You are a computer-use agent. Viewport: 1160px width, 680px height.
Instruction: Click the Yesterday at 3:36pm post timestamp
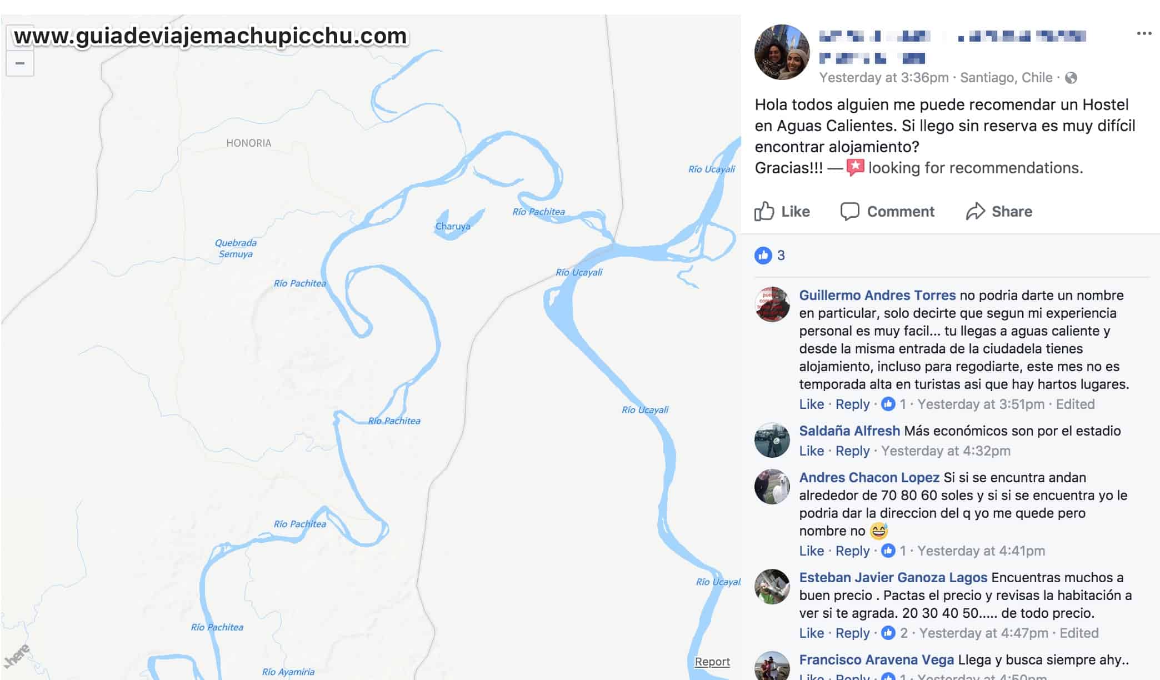[x=884, y=77]
